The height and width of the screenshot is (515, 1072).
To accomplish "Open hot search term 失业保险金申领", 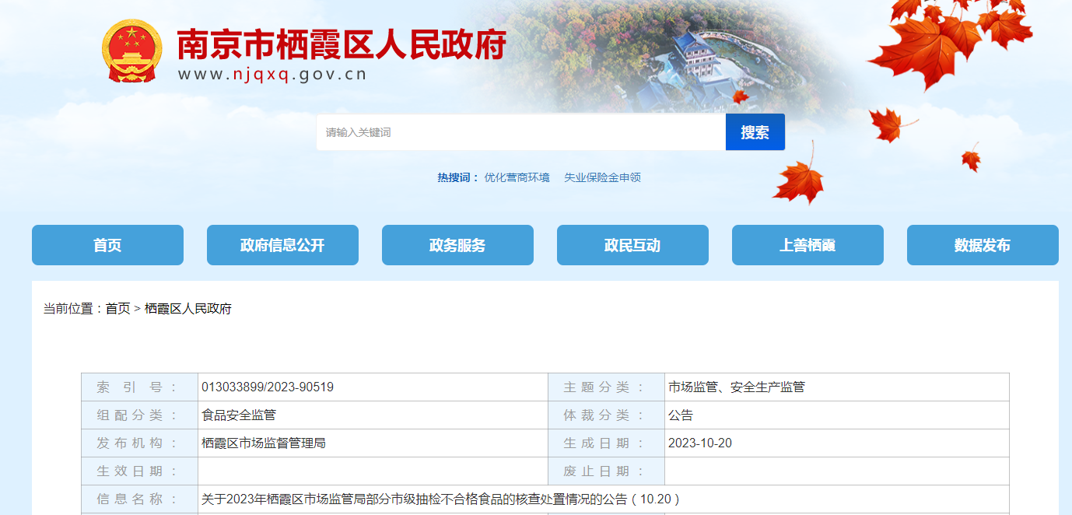I will tap(602, 177).
